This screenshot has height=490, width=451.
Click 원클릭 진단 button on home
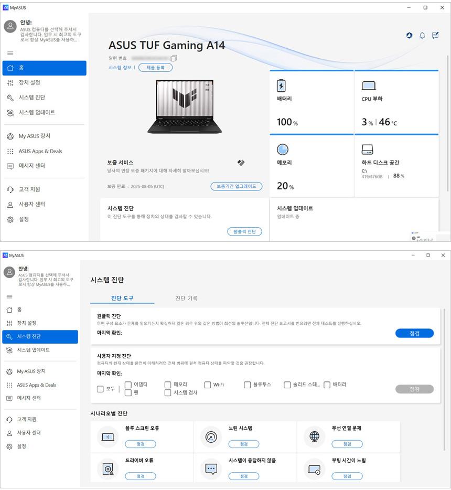point(244,231)
